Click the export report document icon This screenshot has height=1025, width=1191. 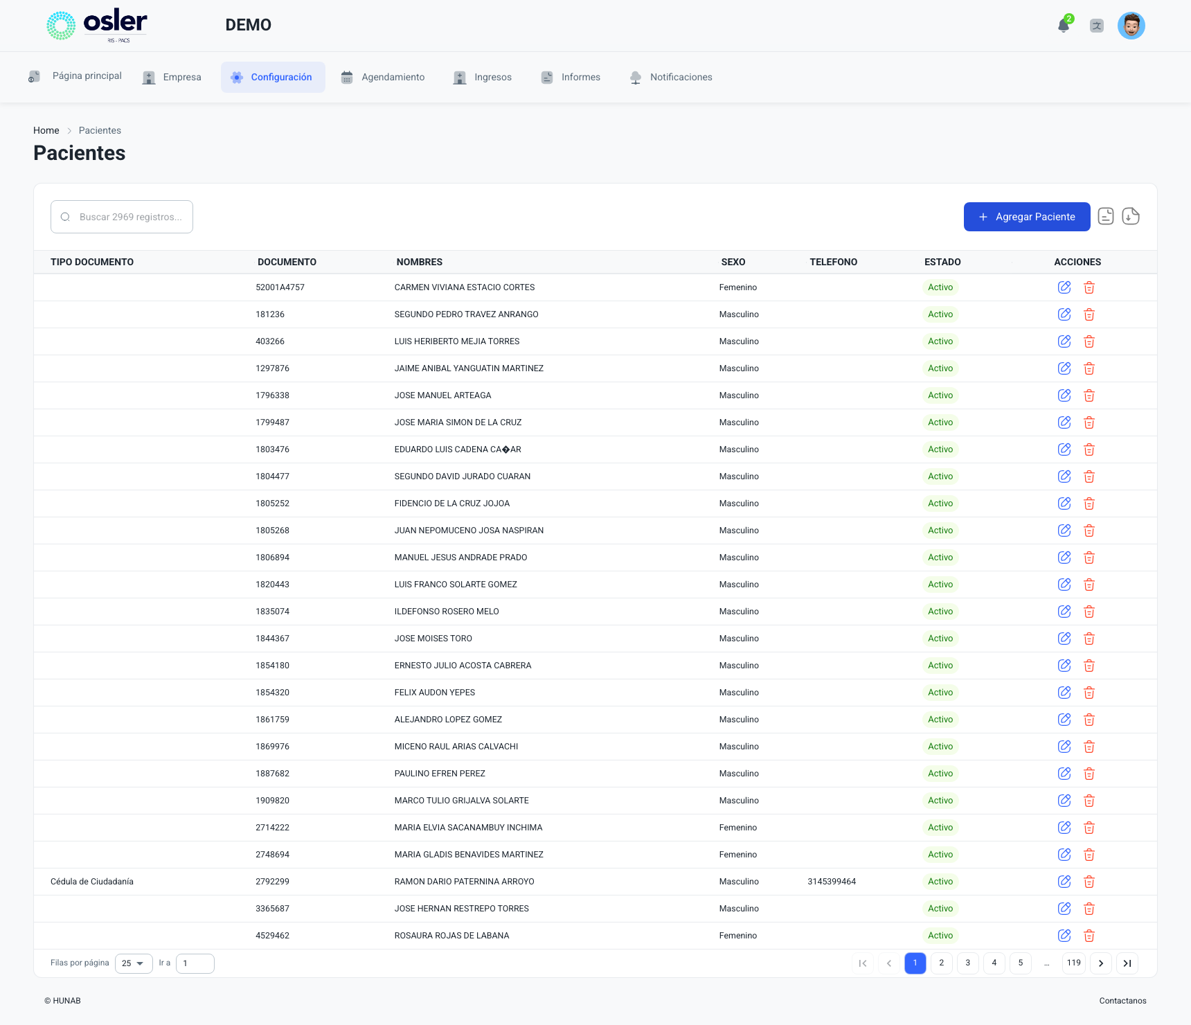[1106, 217]
